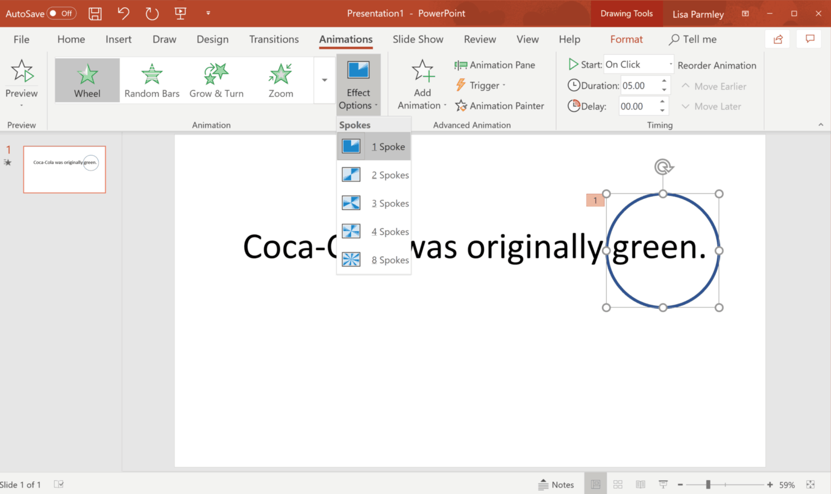The height and width of the screenshot is (494, 831).
Task: Decrease duration with down arrow
Action: [664, 90]
